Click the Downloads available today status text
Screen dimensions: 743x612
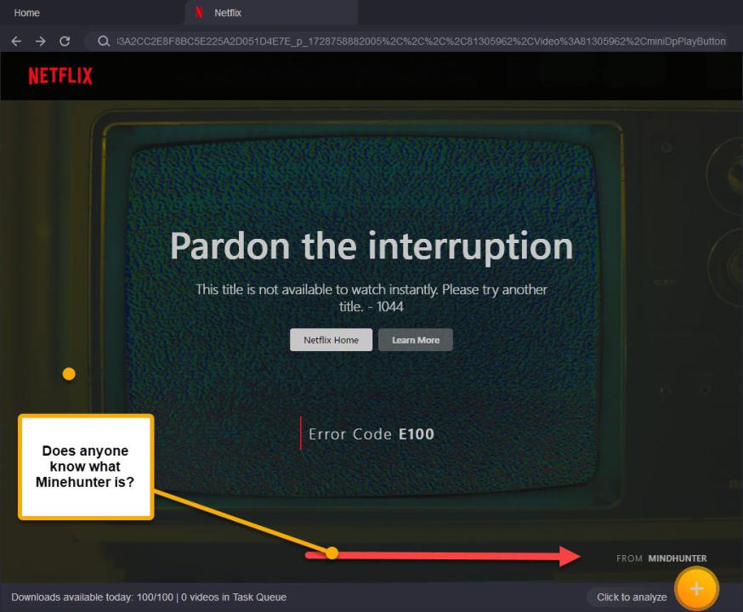click(149, 598)
